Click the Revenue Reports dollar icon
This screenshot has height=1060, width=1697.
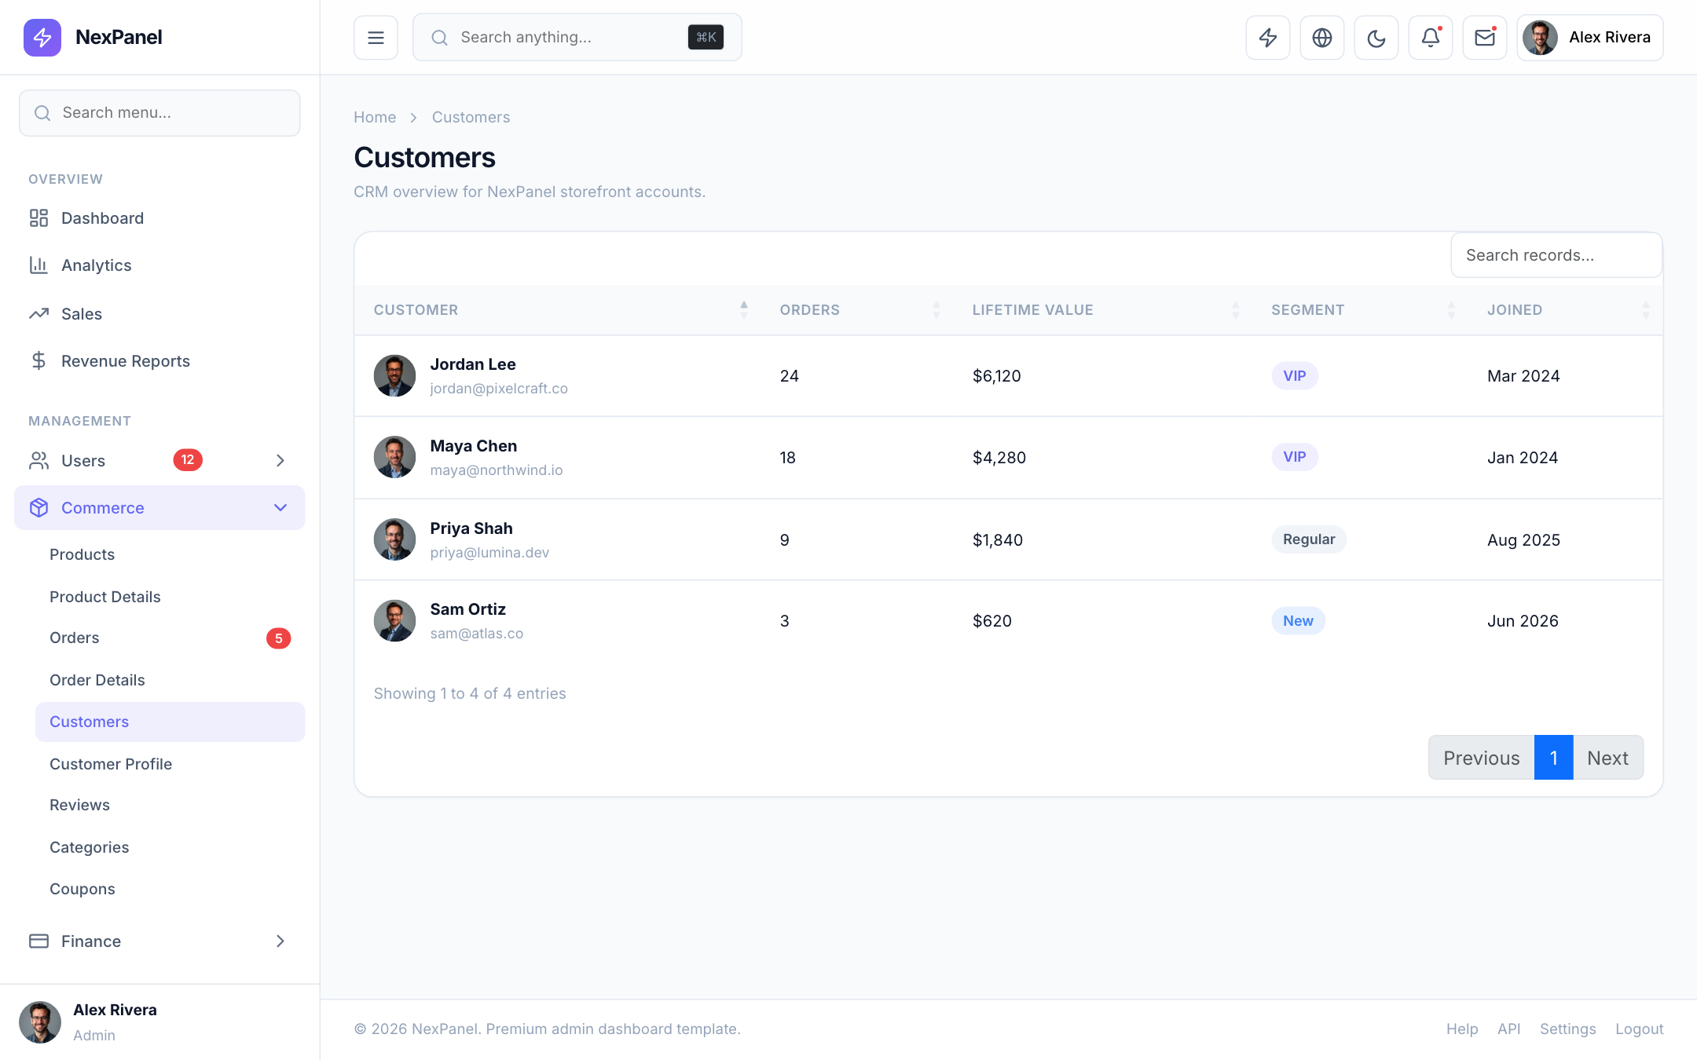(x=38, y=361)
